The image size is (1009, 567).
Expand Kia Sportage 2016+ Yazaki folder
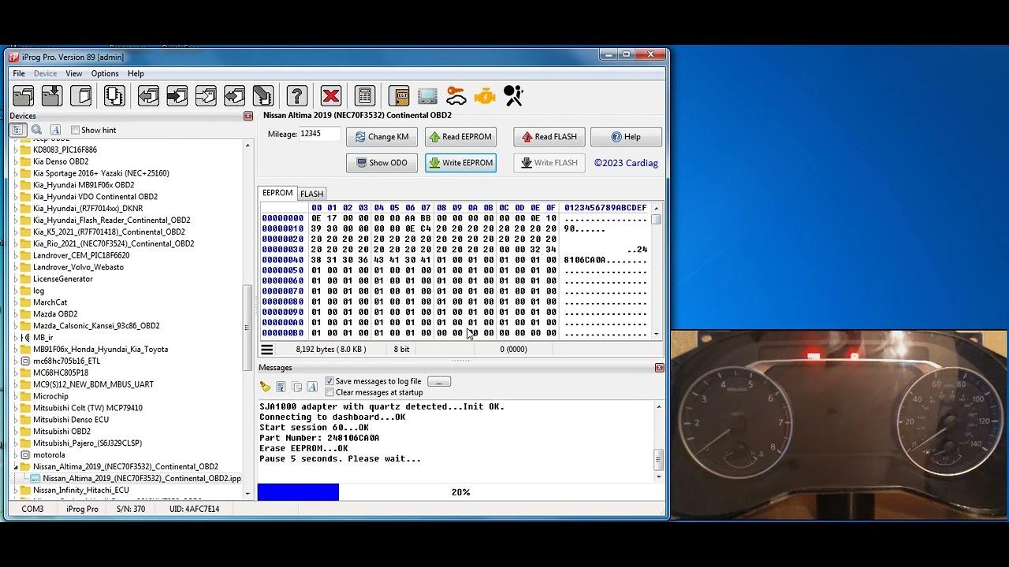[x=16, y=173]
